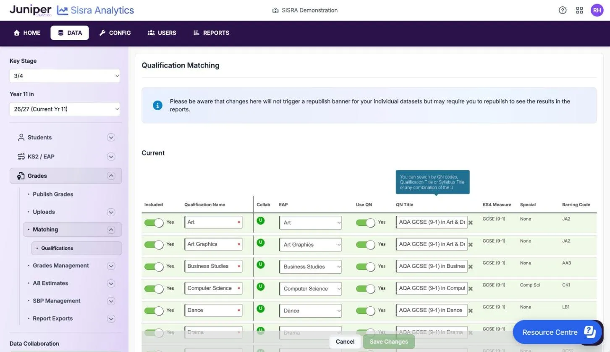Viewport: 610px width, 352px height.
Task: Open the USERS tab
Action: click(162, 33)
